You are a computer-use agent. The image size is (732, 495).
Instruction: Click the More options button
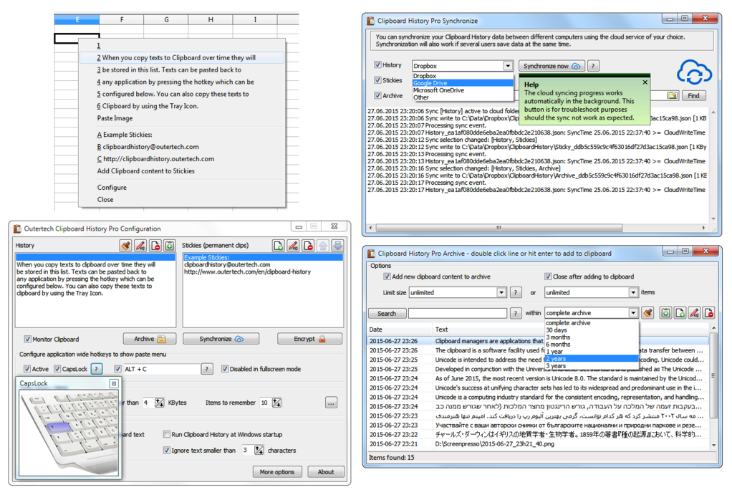point(277,471)
